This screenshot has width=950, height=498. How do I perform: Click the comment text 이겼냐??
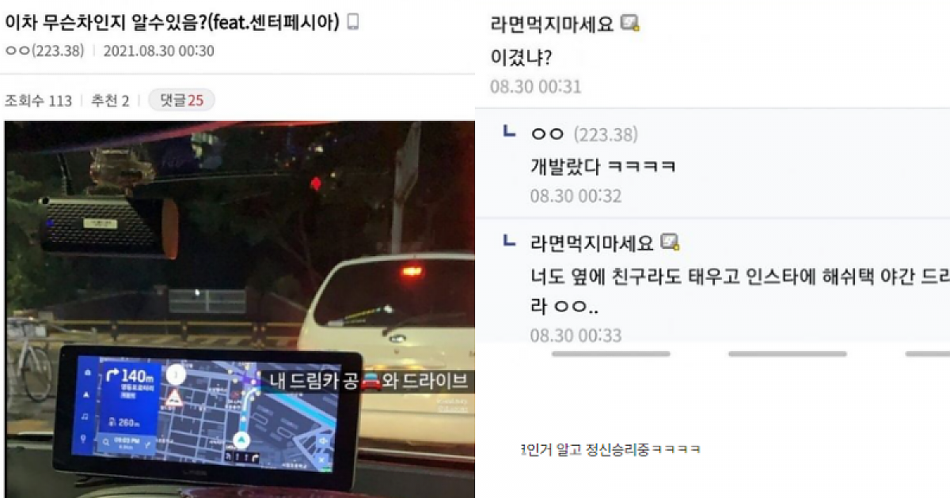521,57
